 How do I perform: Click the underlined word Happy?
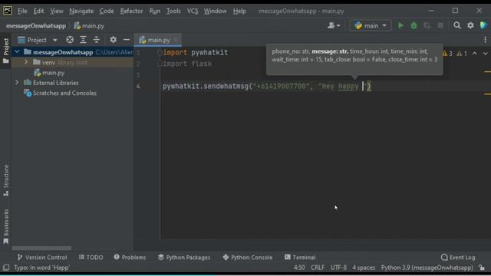point(348,86)
